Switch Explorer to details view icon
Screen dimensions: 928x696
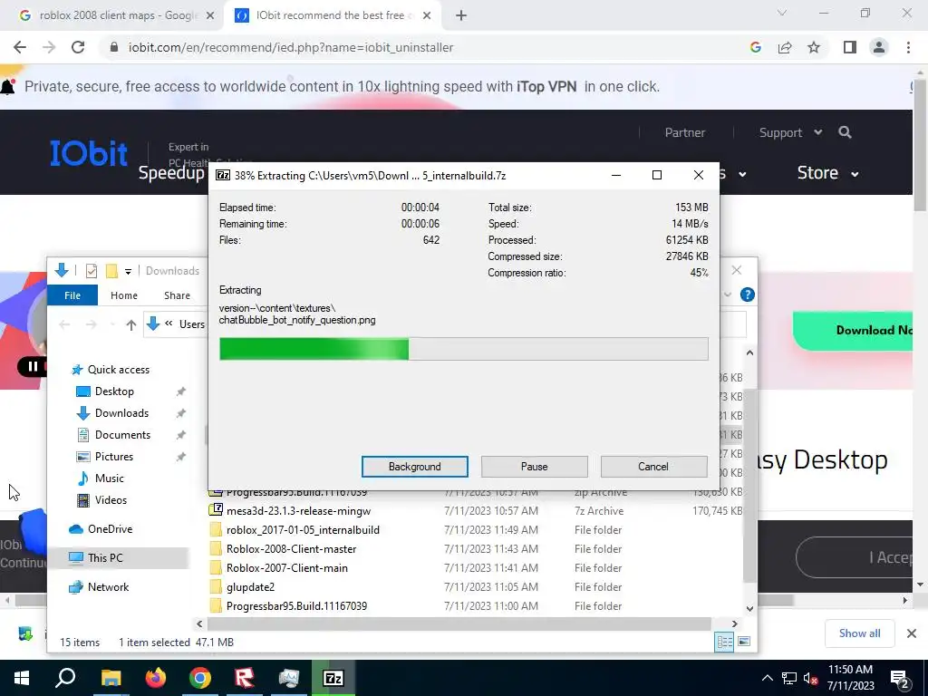click(x=724, y=643)
